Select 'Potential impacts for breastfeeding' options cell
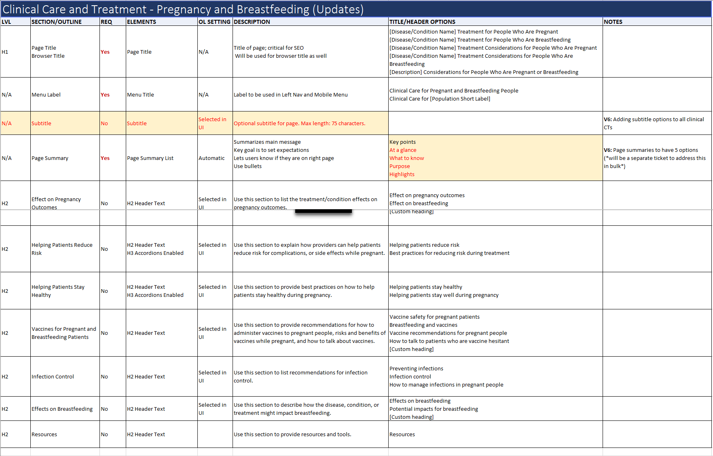This screenshot has width=713, height=456. 495,409
